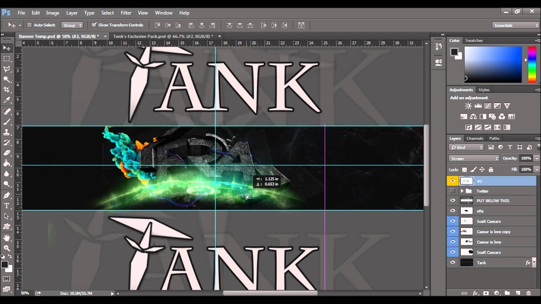Screen dimensions: 541x304
Task: Switch to the Swatches tab
Action: point(474,41)
